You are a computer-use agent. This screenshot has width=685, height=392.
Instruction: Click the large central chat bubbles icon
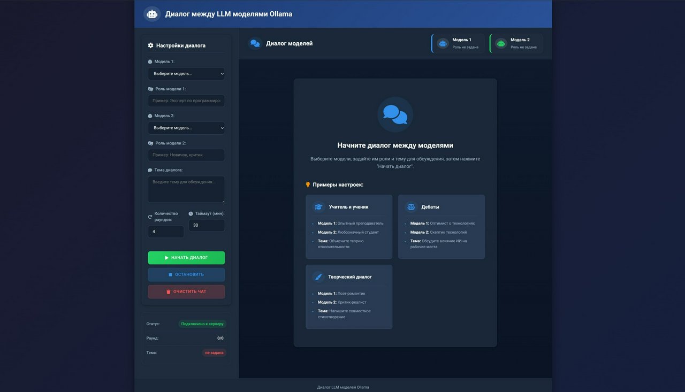tap(395, 114)
